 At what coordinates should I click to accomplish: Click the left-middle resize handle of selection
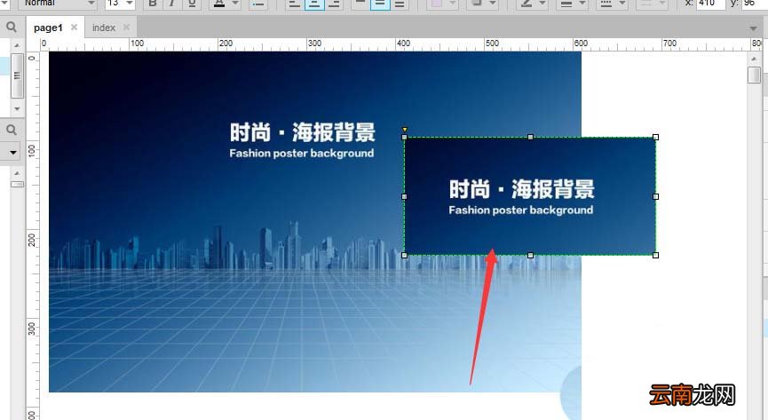[x=405, y=196]
